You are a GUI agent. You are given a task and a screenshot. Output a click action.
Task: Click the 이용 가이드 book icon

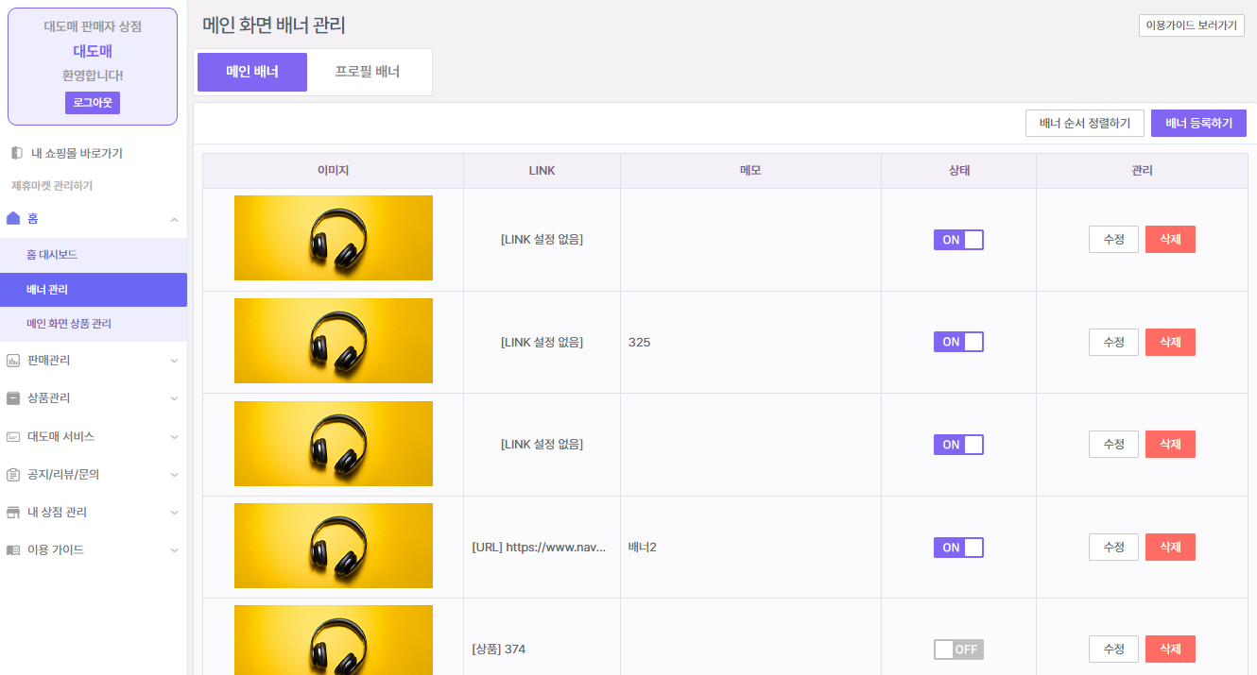click(x=13, y=550)
